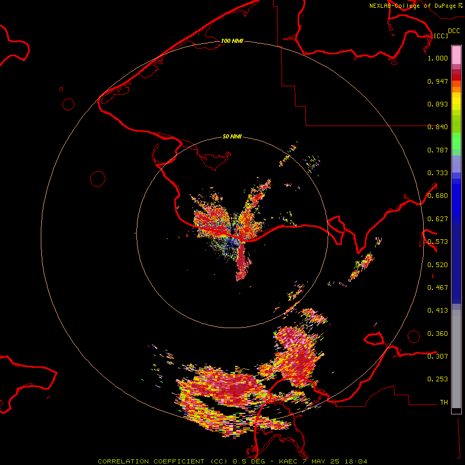465x465 pixels.
Task: Pick the light pink swatch on color bar
Action: click(x=456, y=55)
